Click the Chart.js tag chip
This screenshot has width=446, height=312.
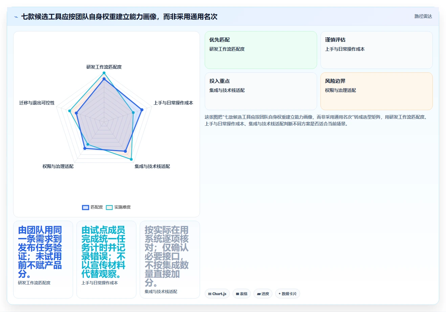[x=217, y=294]
